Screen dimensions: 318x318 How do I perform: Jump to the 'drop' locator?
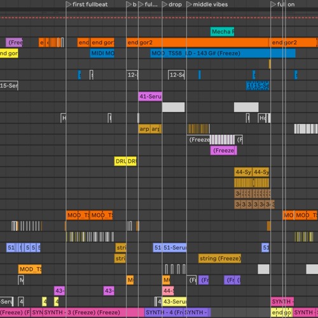[172, 4]
